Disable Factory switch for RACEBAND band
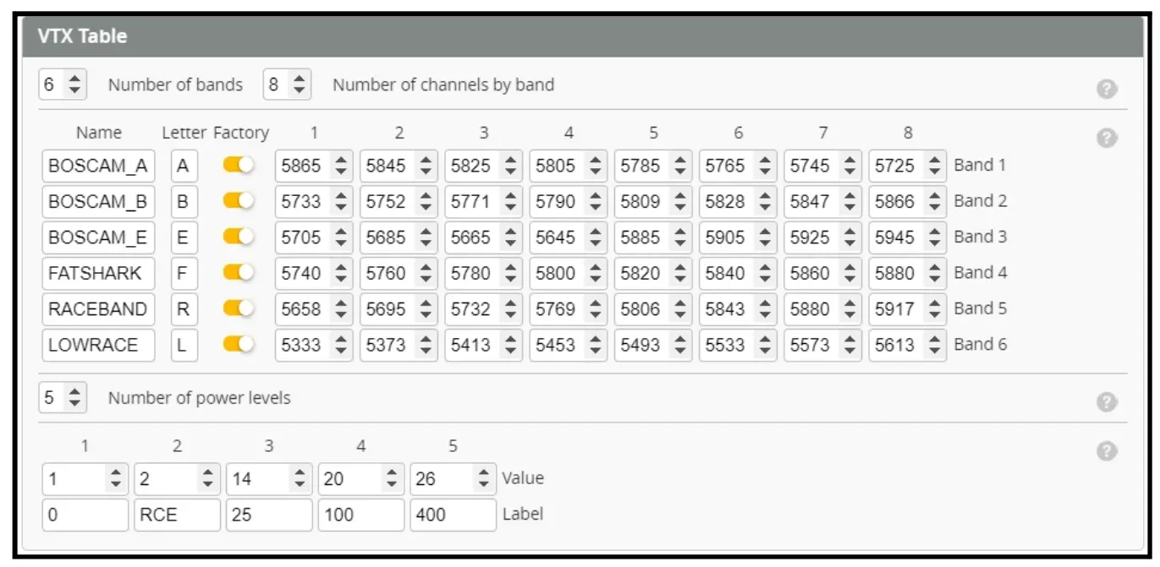The image size is (1160, 567). pyautogui.click(x=239, y=308)
